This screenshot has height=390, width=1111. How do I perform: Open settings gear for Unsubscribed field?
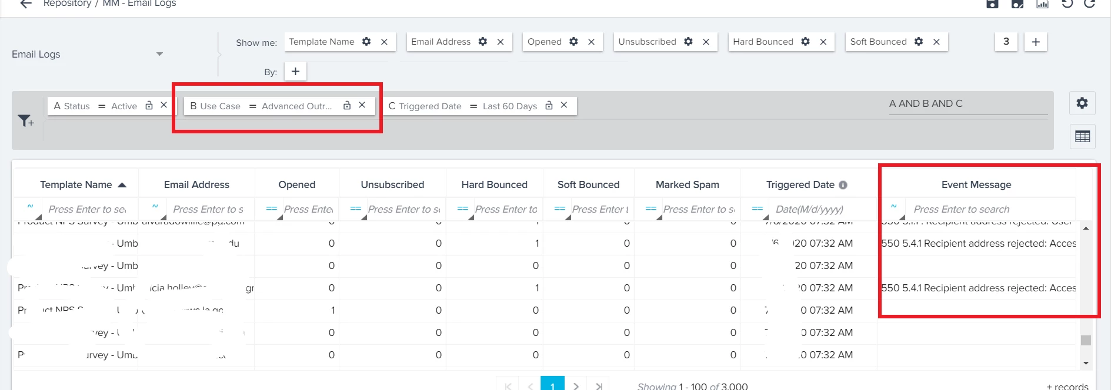(689, 42)
